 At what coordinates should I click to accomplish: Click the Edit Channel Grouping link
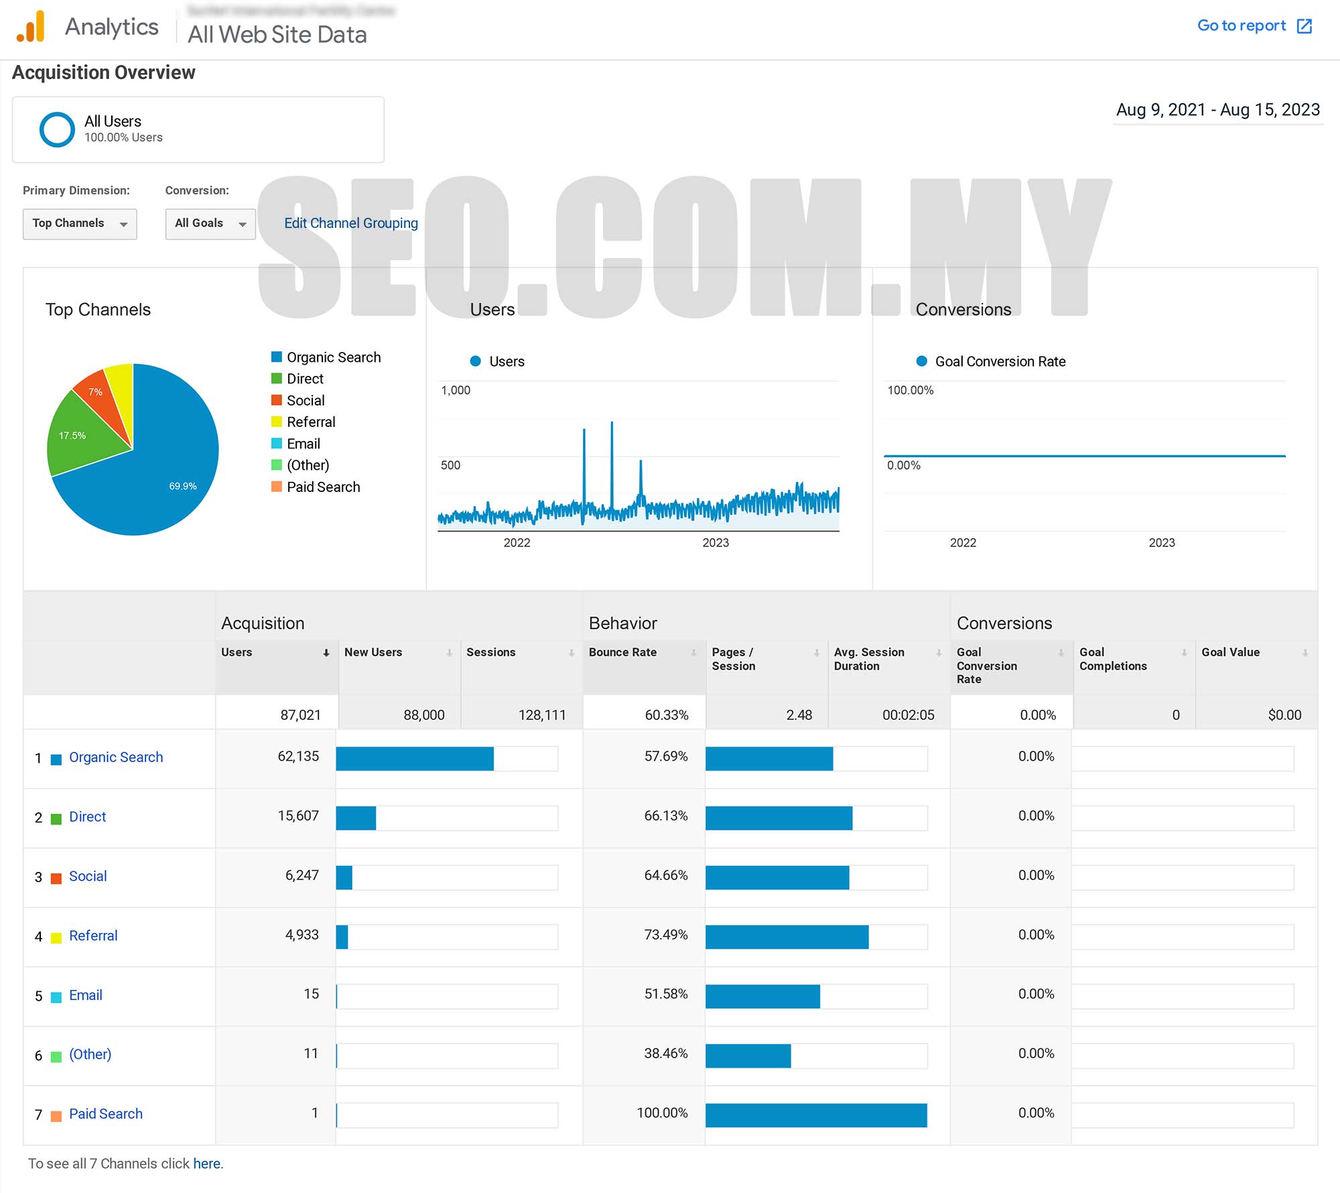tap(350, 223)
